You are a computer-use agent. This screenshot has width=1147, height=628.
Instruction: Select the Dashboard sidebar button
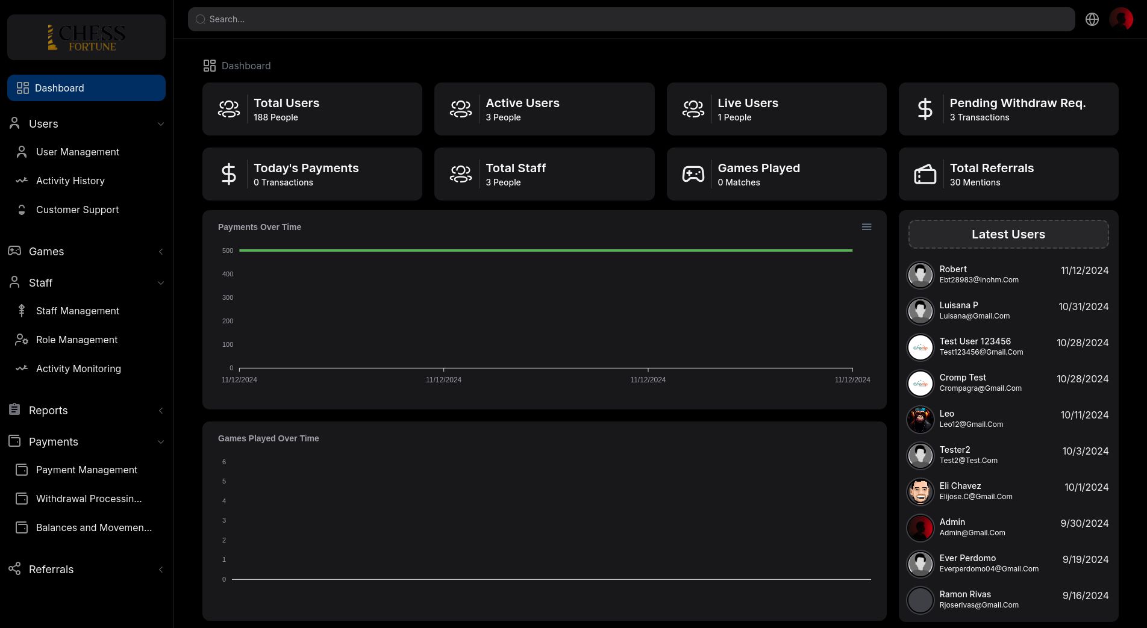(86, 88)
